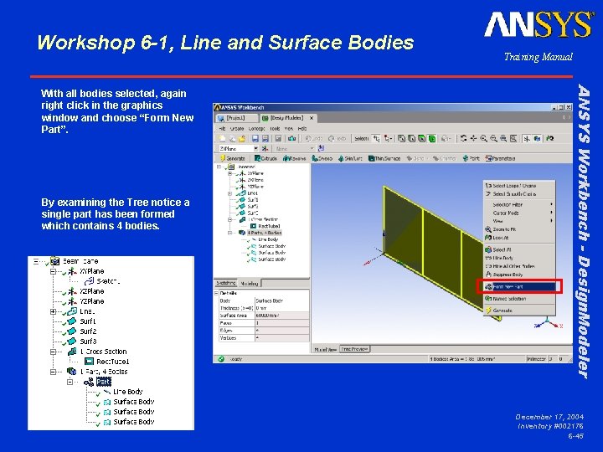Click the Magnifier Window toolbar icon
Viewport: 603px width, 452px height.
coord(513,138)
